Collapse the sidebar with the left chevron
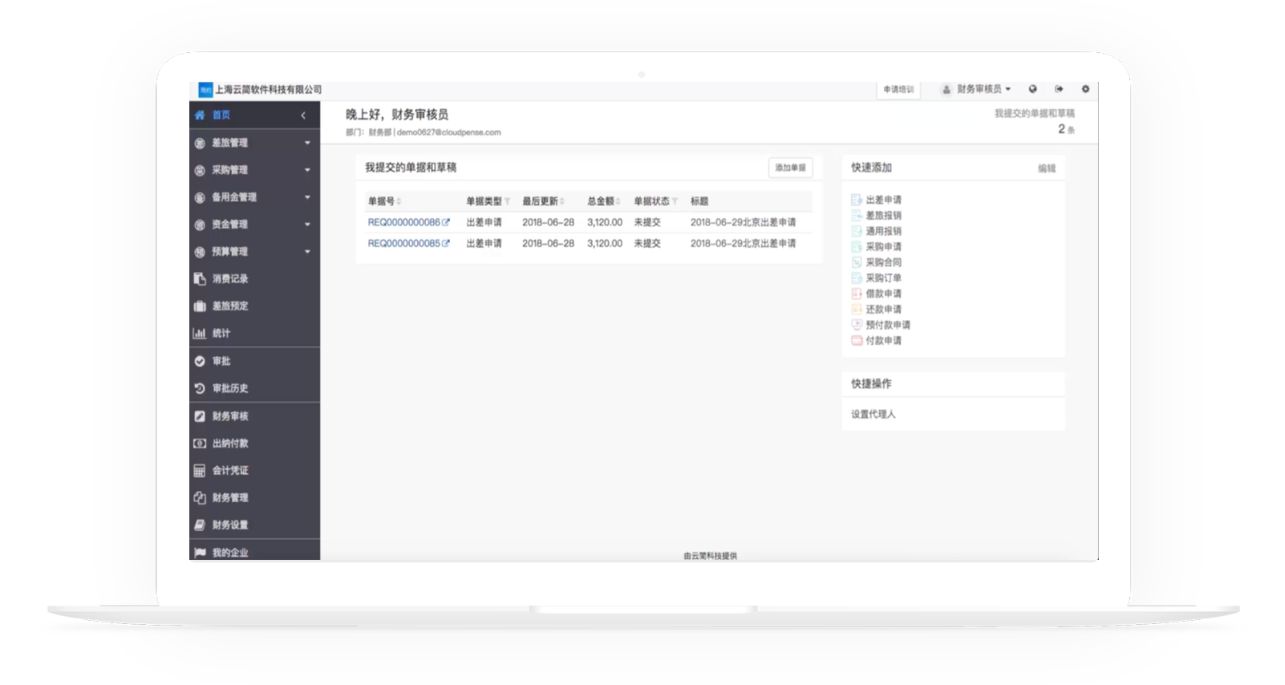Screen dimensions: 1285x685 pyautogui.click(x=303, y=116)
